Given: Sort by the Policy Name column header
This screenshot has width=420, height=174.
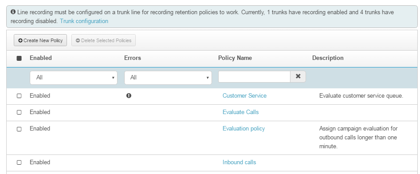Looking at the screenshot, I should pos(235,58).
